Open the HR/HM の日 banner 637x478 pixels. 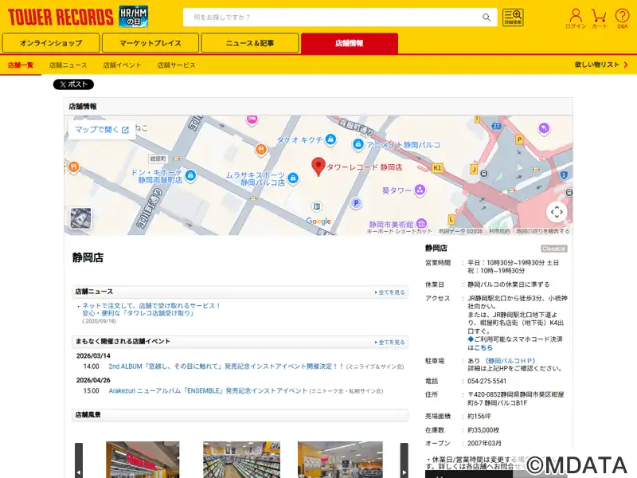click(133, 17)
